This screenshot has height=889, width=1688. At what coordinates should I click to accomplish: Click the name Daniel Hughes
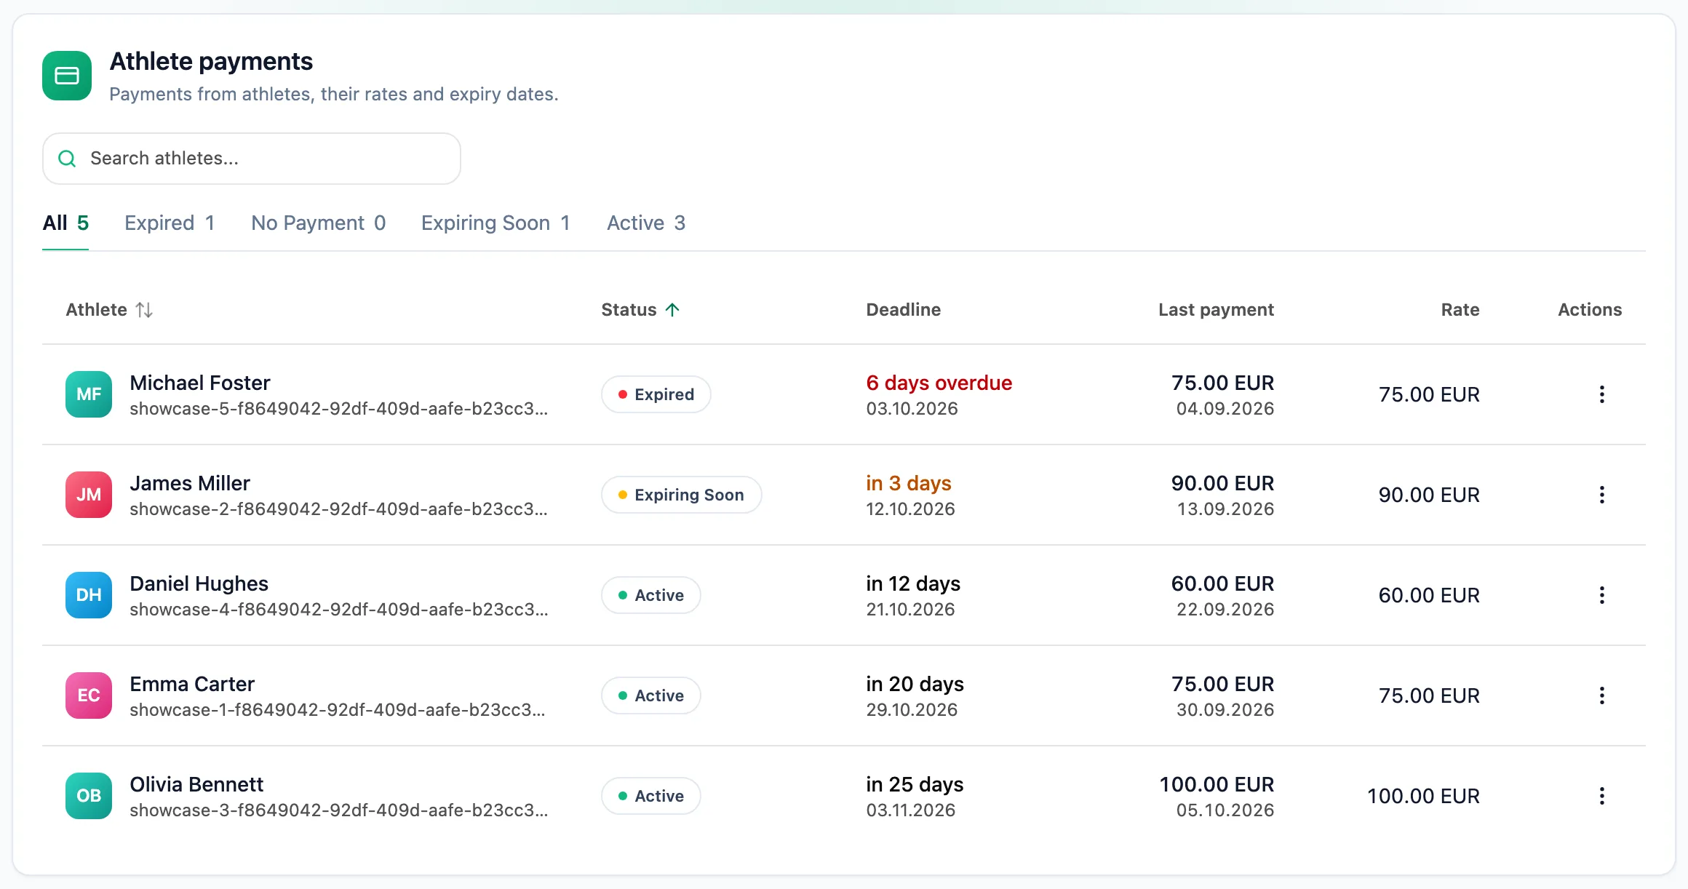point(199,583)
